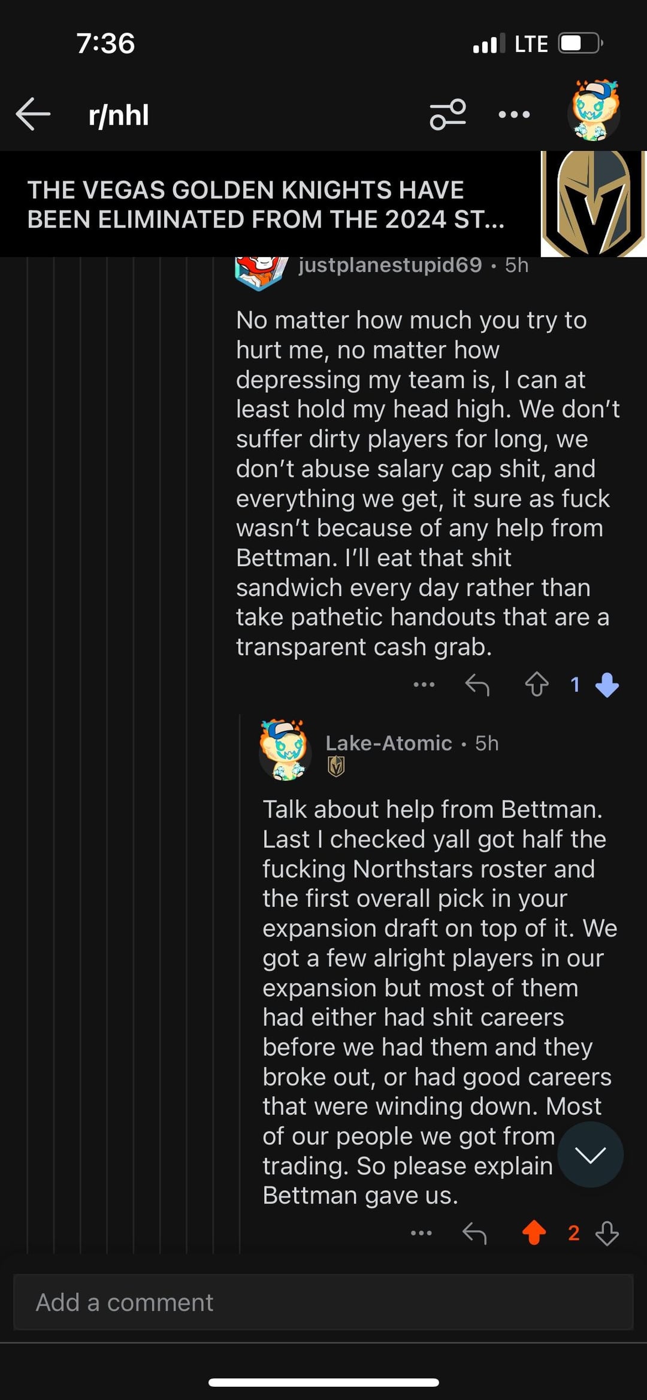Open profile avatar in top right
The image size is (647, 1400).
click(x=594, y=111)
